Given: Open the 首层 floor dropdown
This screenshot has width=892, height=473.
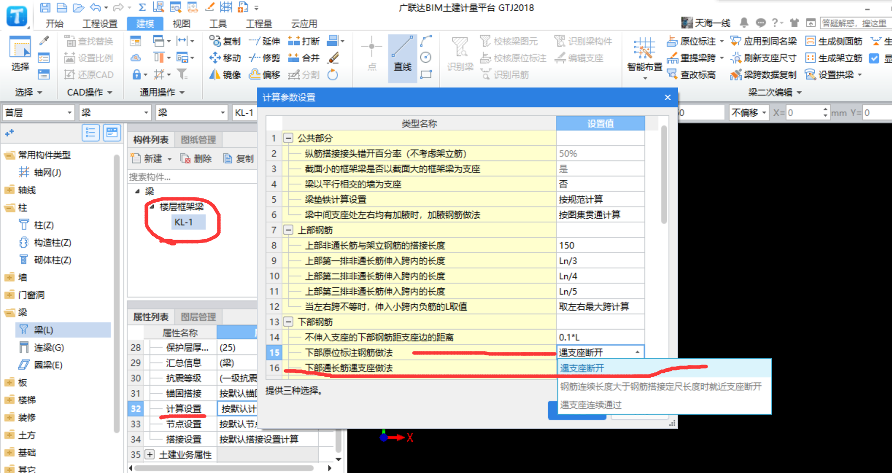Looking at the screenshot, I should 38,113.
